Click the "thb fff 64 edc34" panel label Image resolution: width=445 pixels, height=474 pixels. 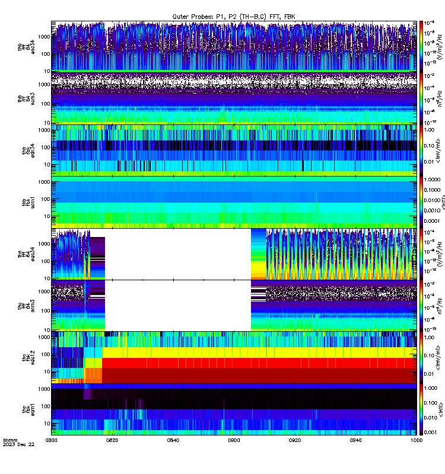click(x=26, y=47)
